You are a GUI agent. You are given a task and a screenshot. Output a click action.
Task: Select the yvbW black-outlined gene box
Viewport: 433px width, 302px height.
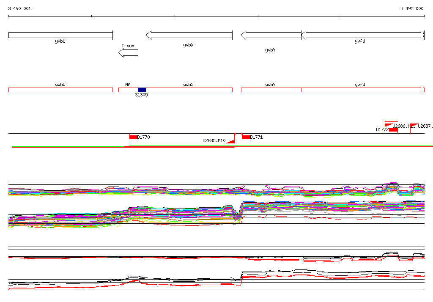(61, 35)
